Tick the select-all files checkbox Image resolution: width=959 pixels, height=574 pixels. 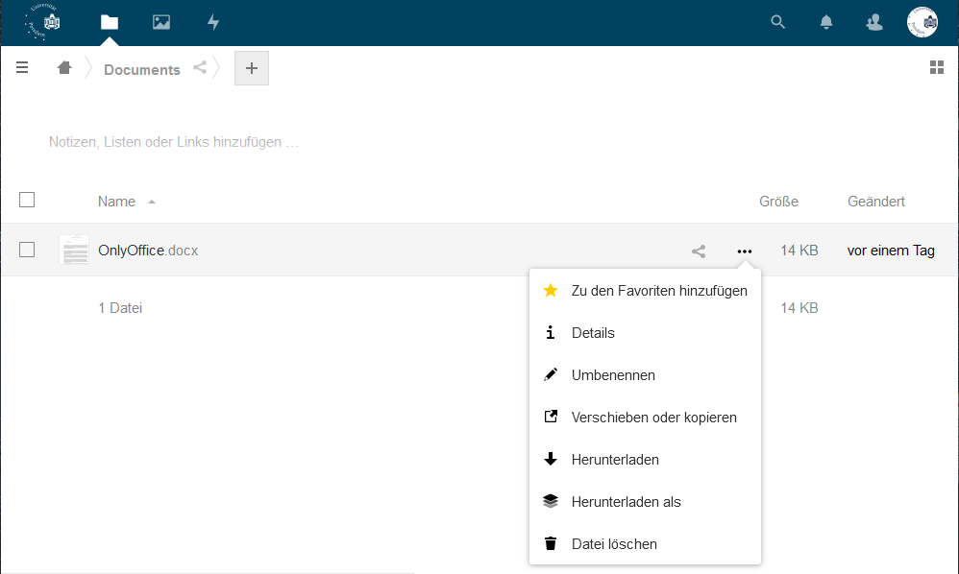tap(27, 200)
